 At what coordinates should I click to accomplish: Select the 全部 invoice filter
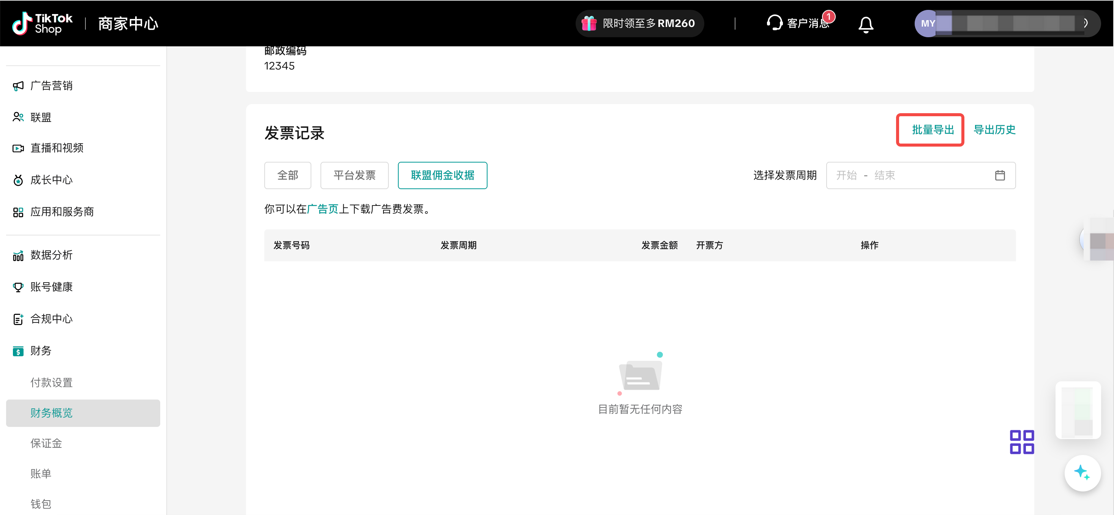(x=287, y=175)
